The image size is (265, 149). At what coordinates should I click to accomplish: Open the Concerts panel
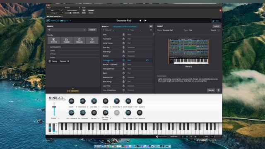(73, 90)
